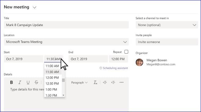Image resolution: width=201 pixels, height=112 pixels.
Task: Click the start time 11:30 AM combo box
Action: (x=53, y=59)
